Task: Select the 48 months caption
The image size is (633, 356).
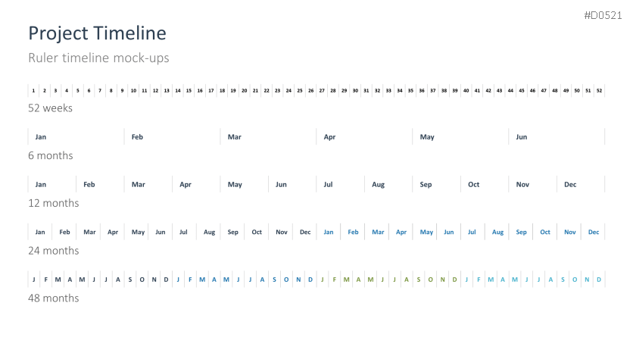Action: point(53,298)
